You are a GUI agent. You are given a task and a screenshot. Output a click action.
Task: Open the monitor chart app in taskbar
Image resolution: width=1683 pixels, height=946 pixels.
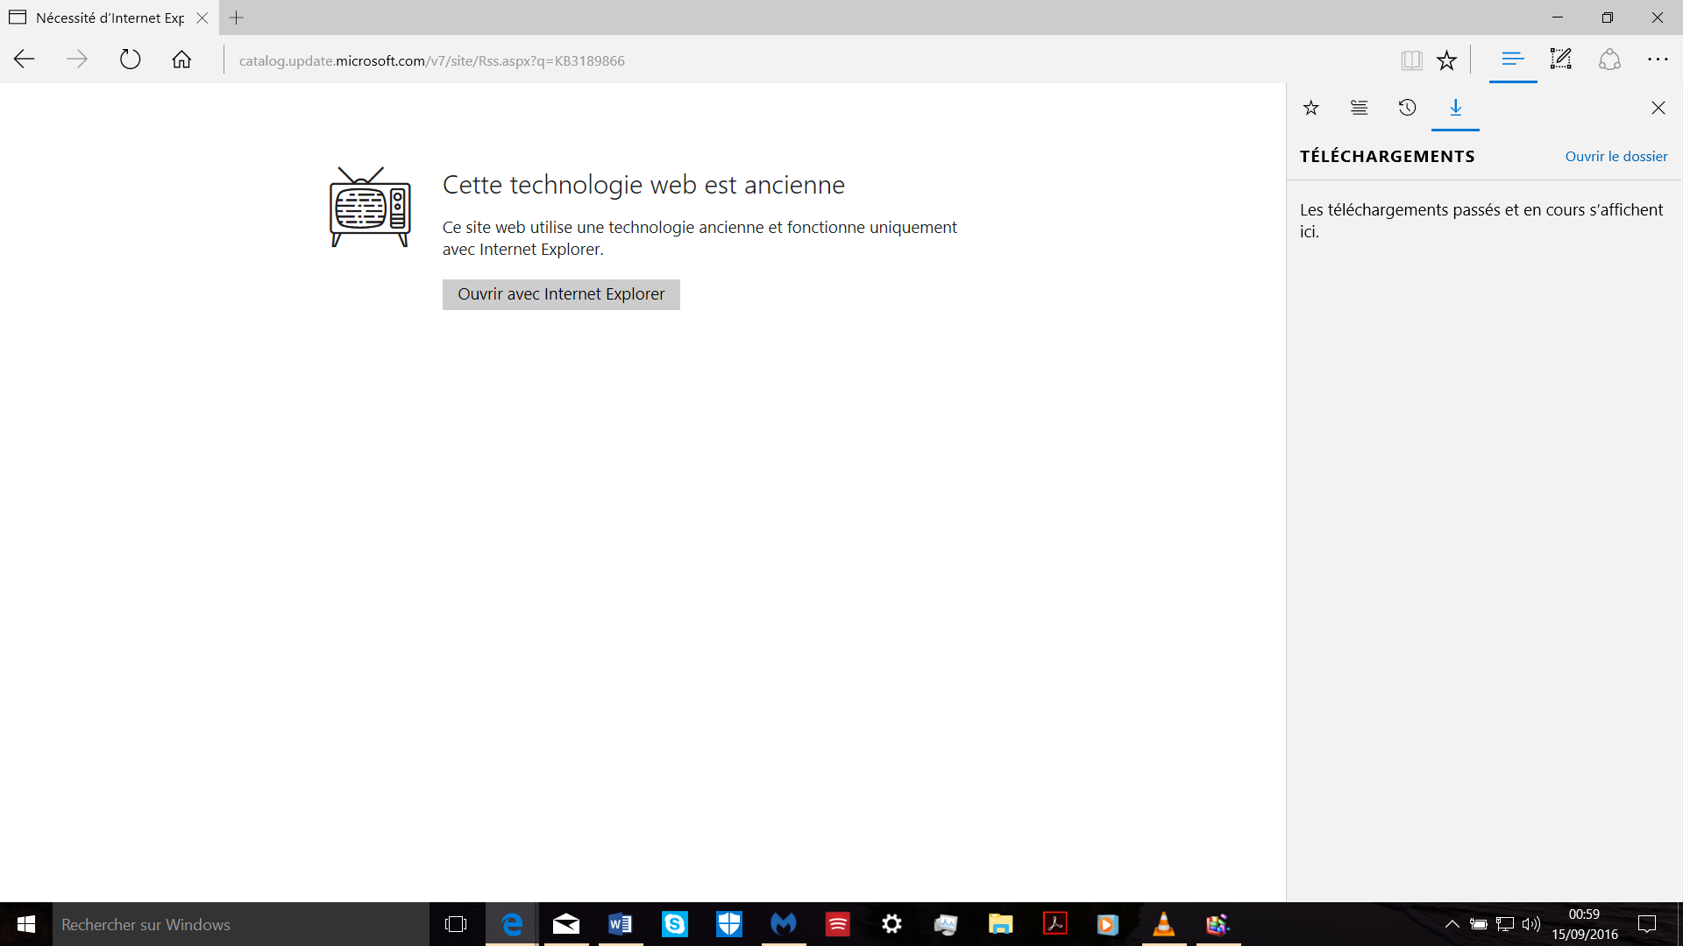(x=947, y=924)
